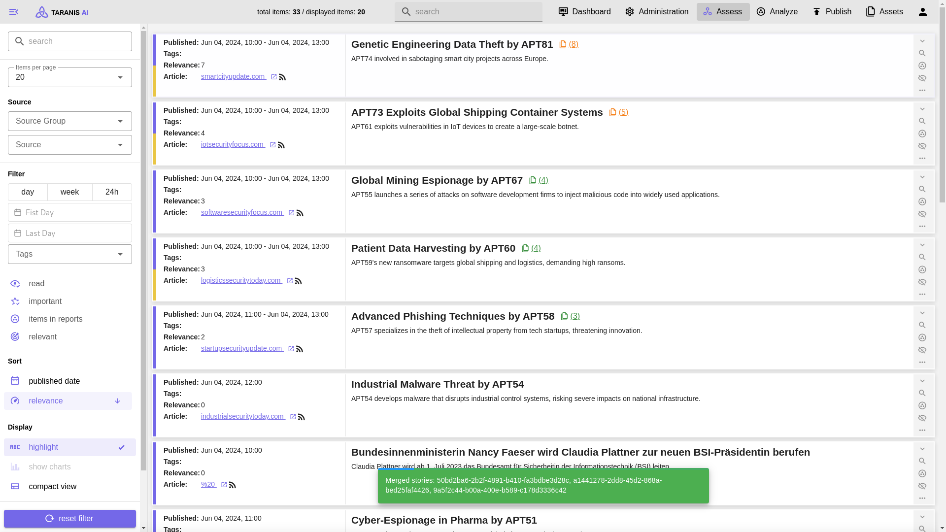This screenshot has height=532, width=946.
Task: Open the RSS feed icon for iotsecurityfocus.com
Action: point(281,144)
